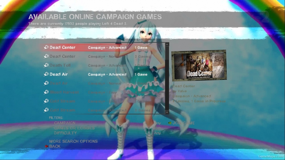Viewport: 285px width, 160px height.
Task: Click the icon next to Blood Harvest
Action: [x=46, y=92]
